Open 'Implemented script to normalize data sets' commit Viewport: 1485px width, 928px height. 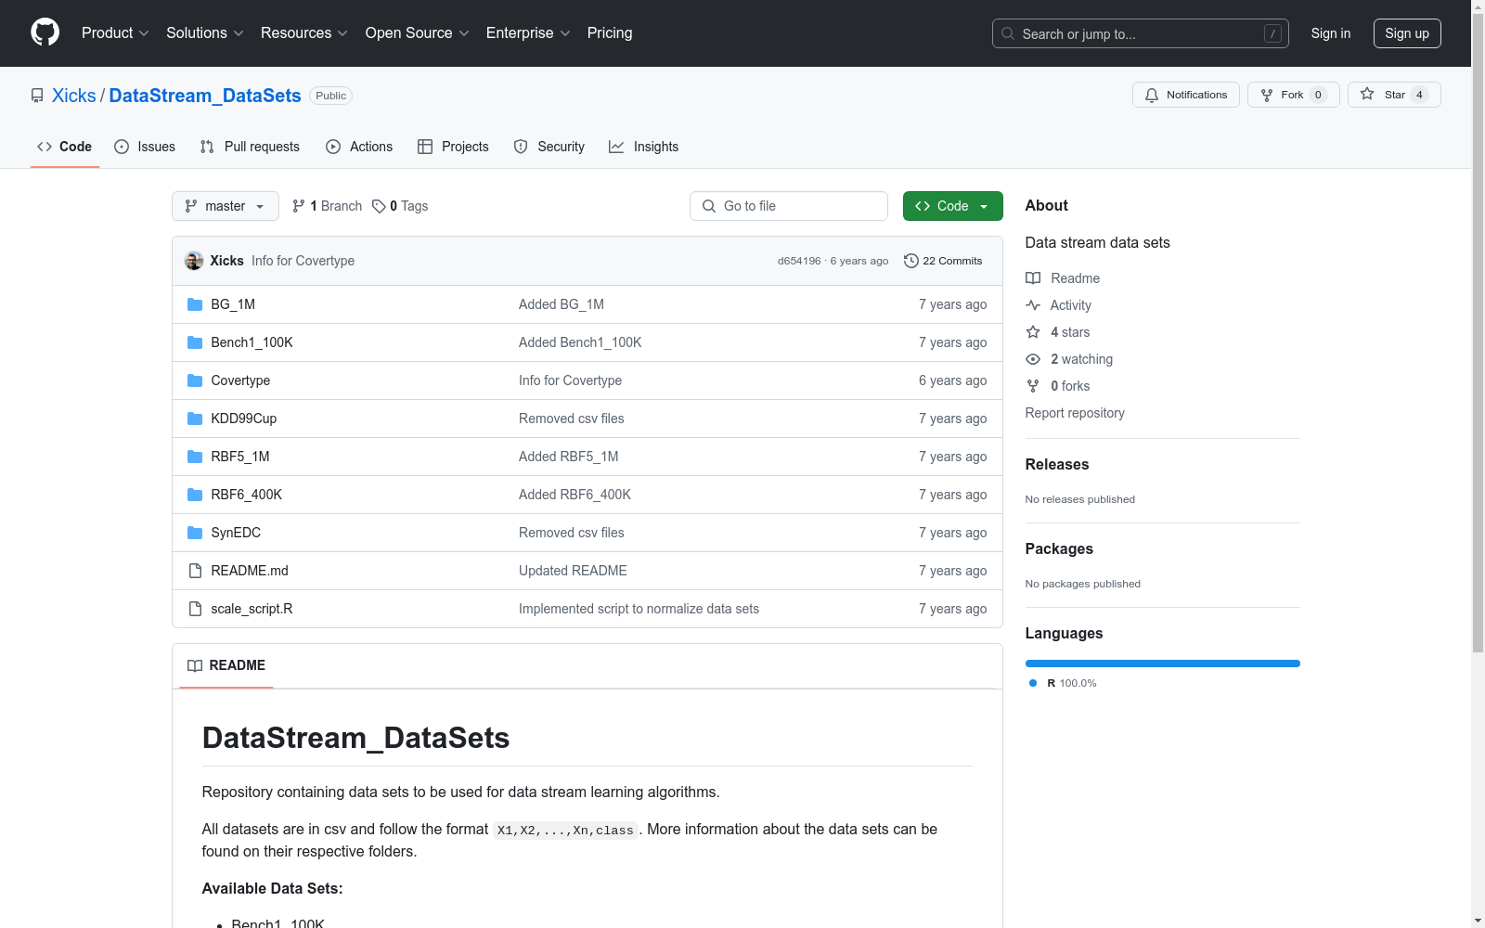(639, 609)
